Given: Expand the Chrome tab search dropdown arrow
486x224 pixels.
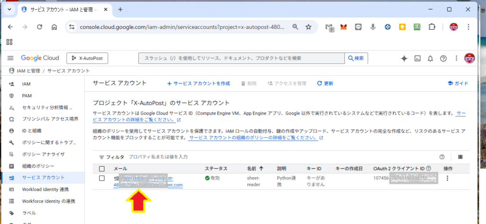Looking at the screenshot, I should (x=9, y=9).
